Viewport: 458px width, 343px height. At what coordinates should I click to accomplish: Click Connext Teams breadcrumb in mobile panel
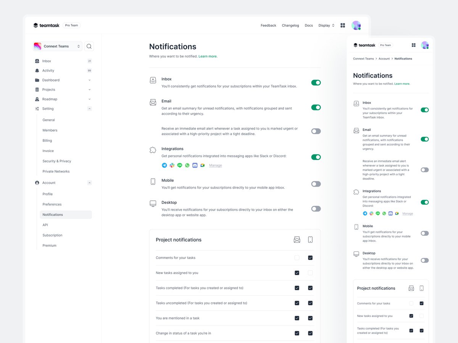coord(363,59)
